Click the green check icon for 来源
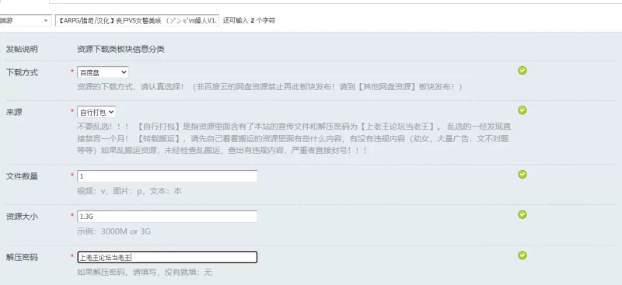This screenshot has height=285, width=622. 522,110
